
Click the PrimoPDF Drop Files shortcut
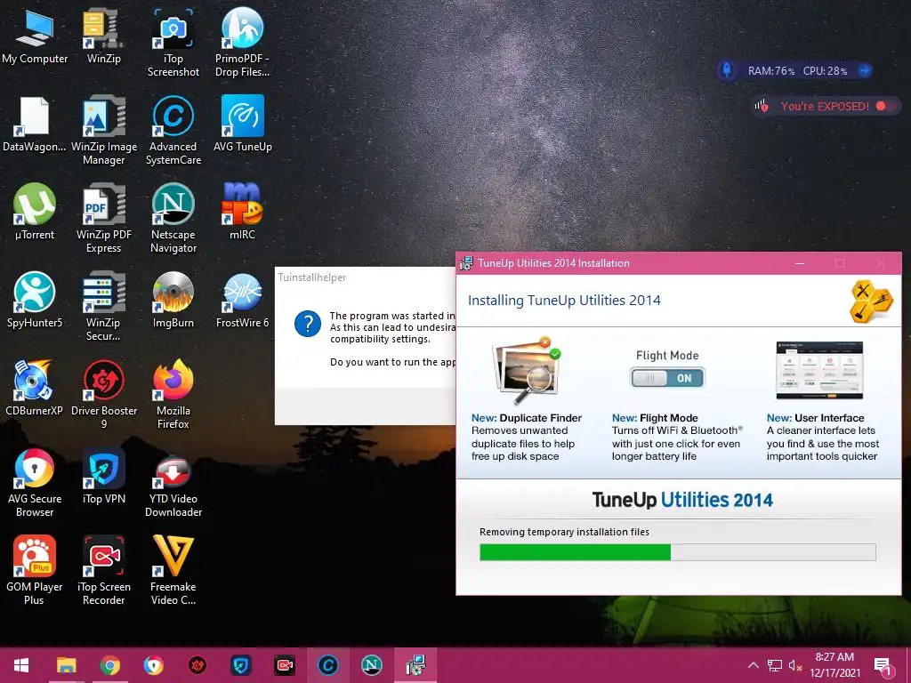(x=242, y=43)
